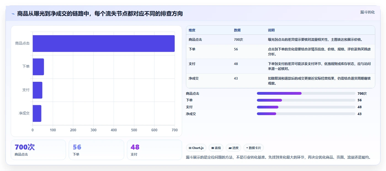Click the 漏斗转化 tag in the header
This screenshot has width=386, height=171.
pos(367,12)
